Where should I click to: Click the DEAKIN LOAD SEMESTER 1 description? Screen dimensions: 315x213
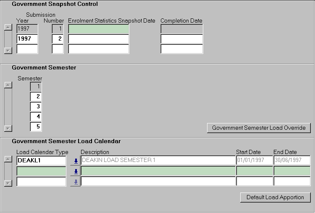[158, 160]
